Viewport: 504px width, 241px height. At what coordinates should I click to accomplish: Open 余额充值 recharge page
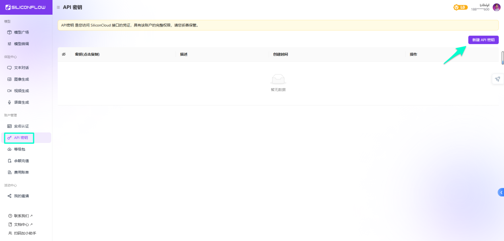click(x=21, y=161)
